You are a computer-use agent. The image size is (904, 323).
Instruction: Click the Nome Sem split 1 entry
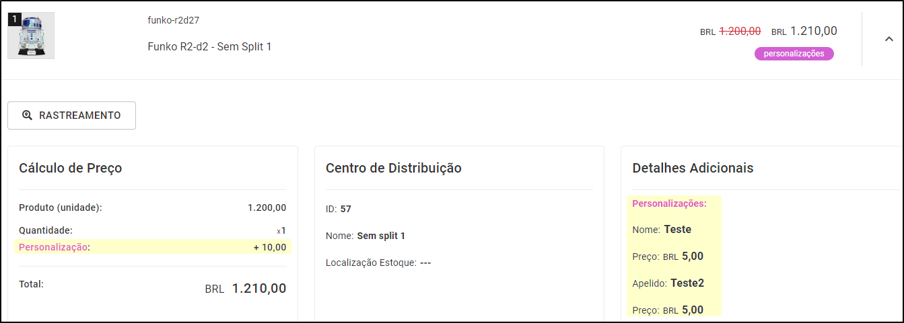point(366,236)
